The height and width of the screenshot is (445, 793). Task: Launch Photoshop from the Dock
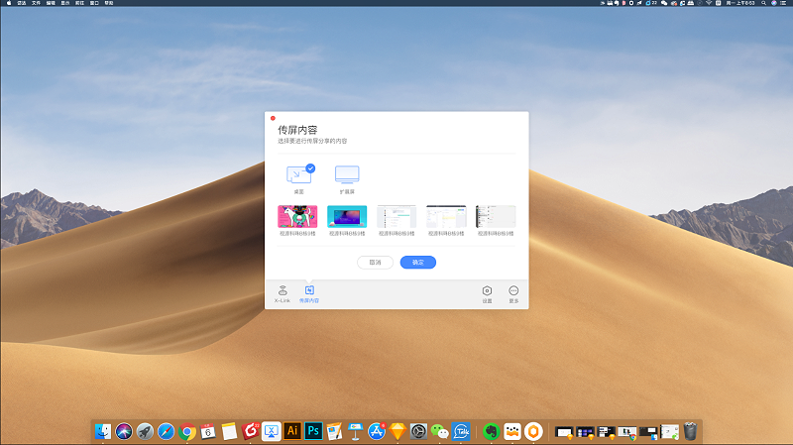point(313,431)
